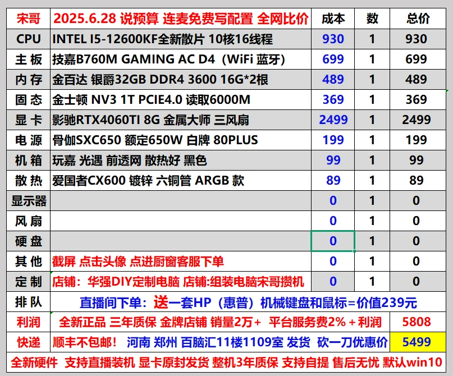Click the 截屏 点击头像 instruction cell
This screenshot has width=453, height=376.
coord(181,262)
